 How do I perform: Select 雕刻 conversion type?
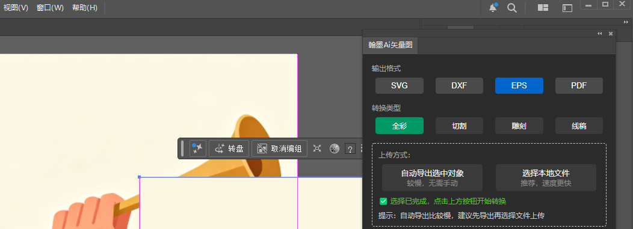(519, 126)
